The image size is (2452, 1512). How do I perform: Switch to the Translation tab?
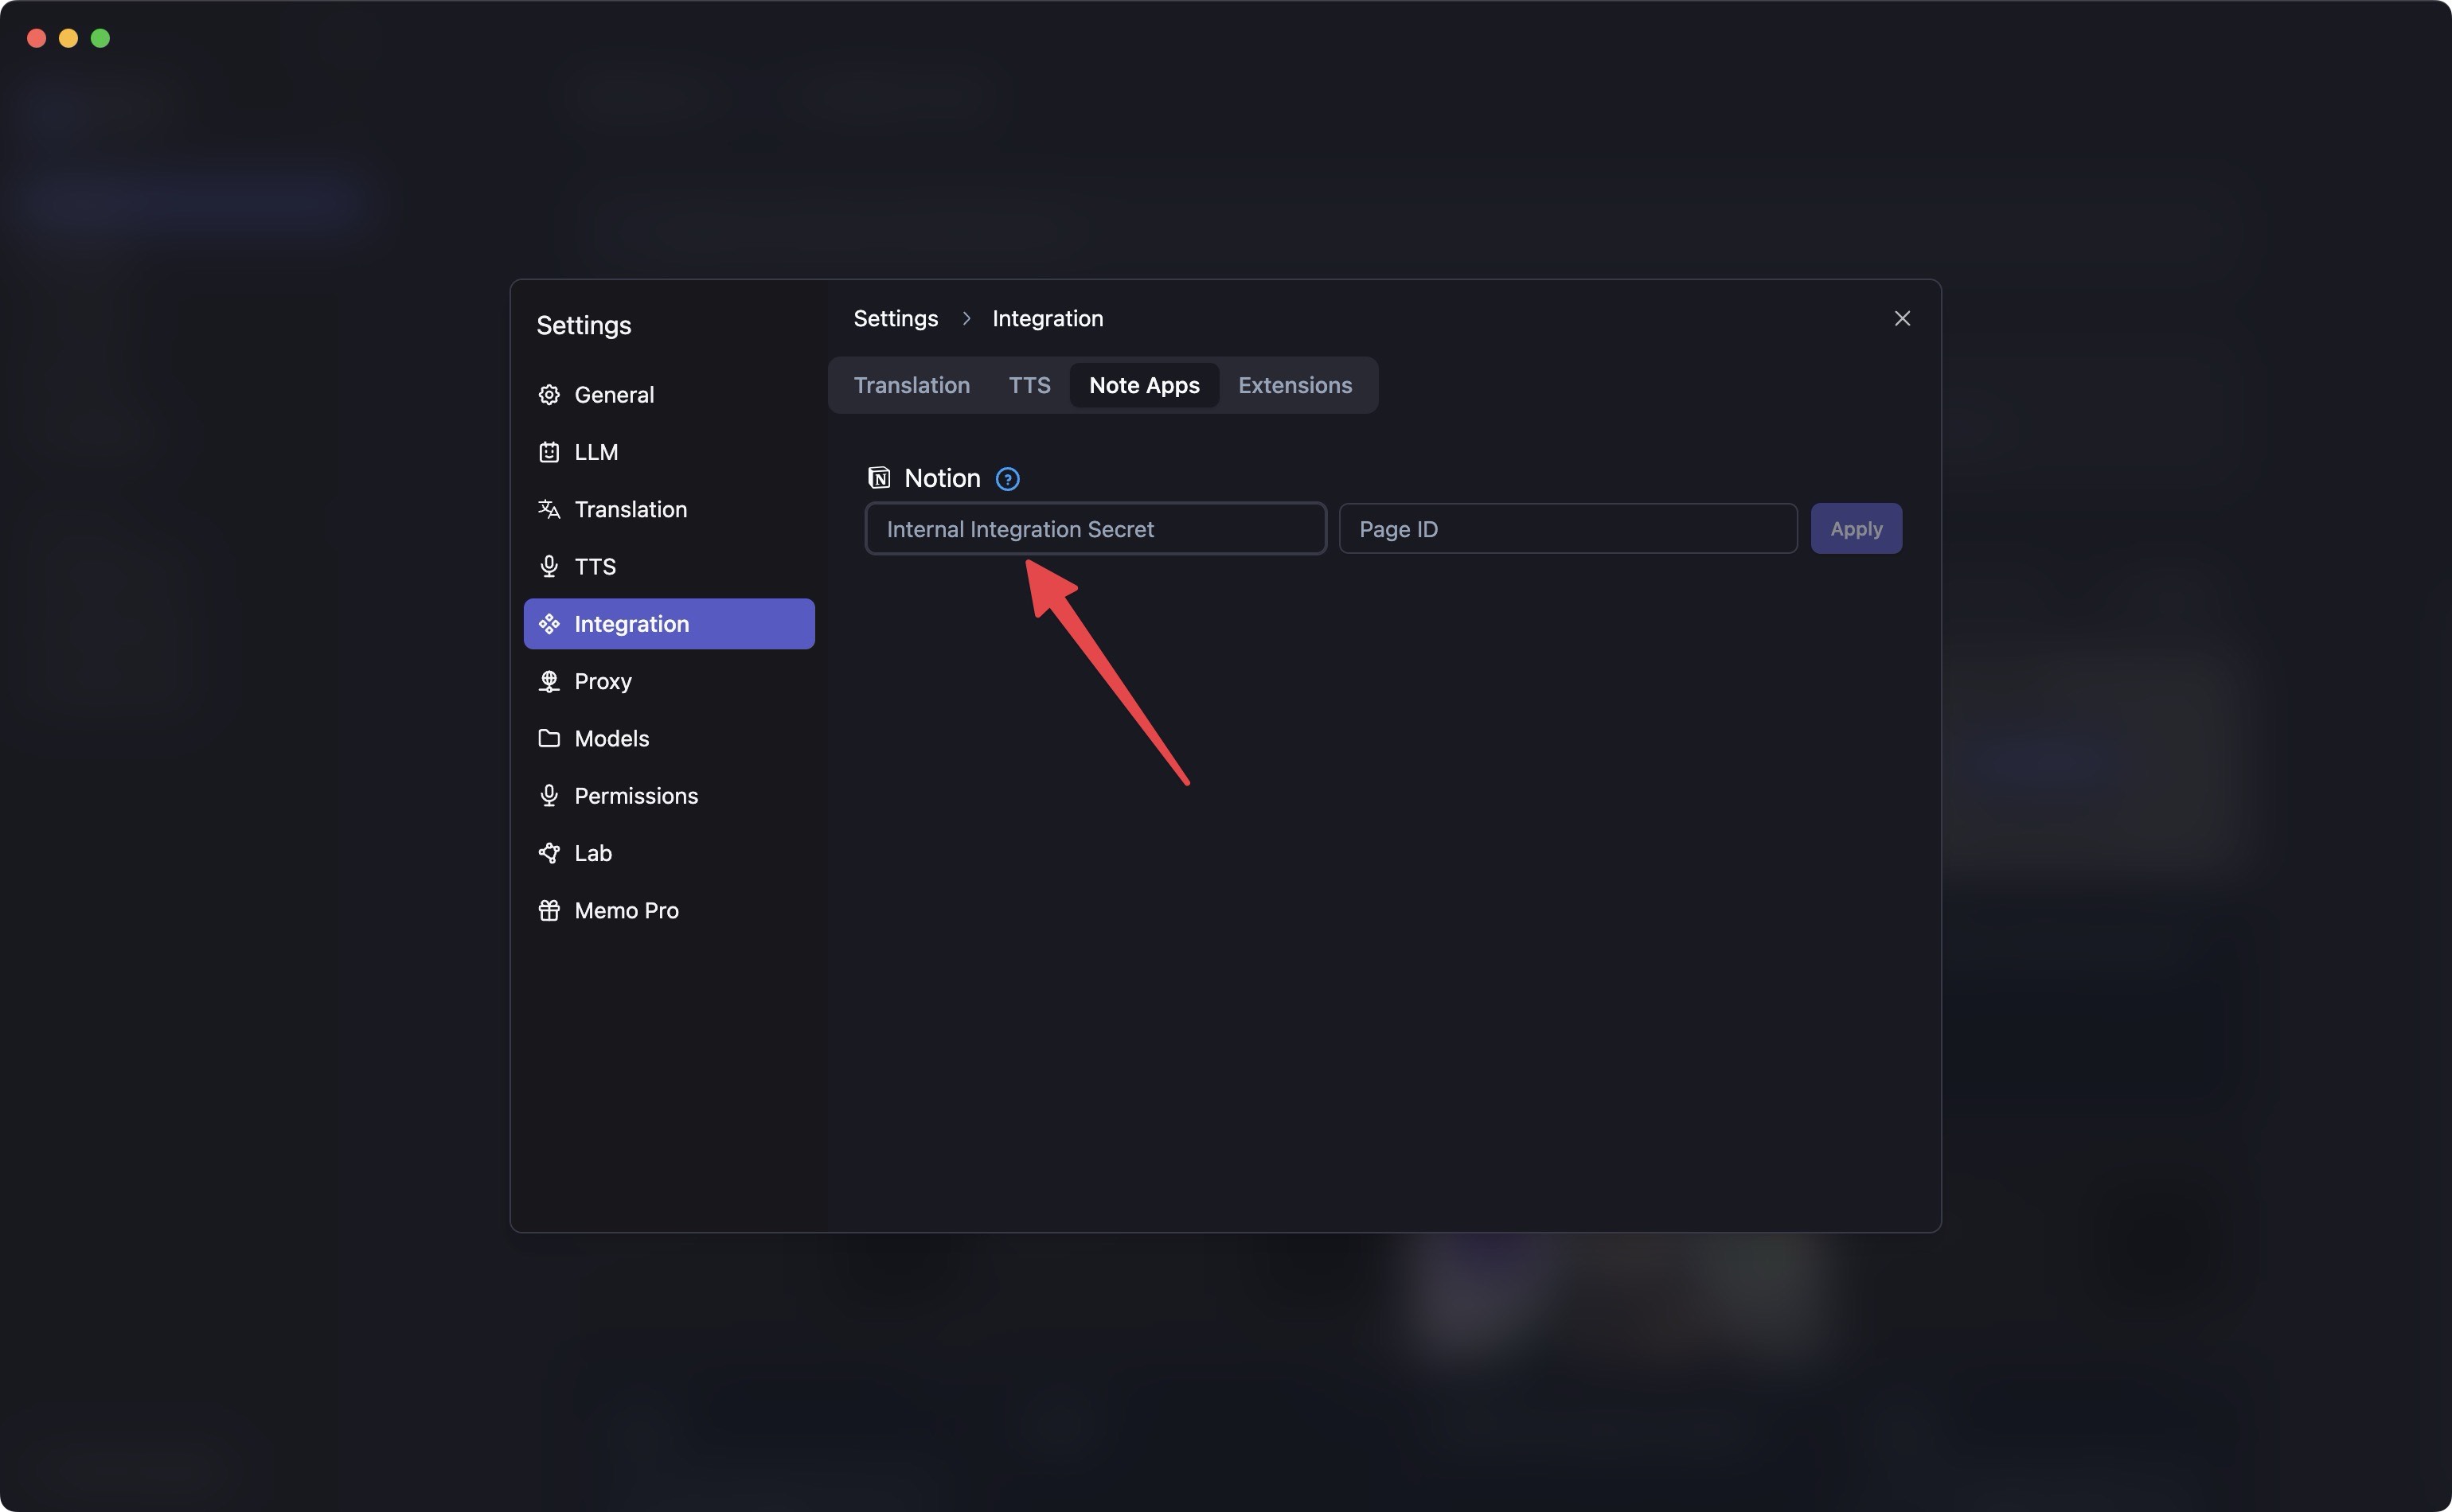[912, 385]
